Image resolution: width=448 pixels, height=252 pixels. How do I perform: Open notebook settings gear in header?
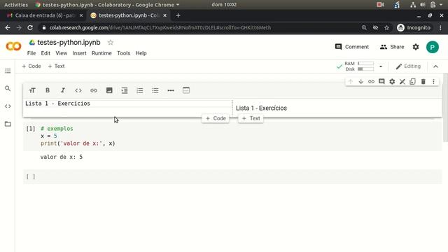tap(416, 47)
